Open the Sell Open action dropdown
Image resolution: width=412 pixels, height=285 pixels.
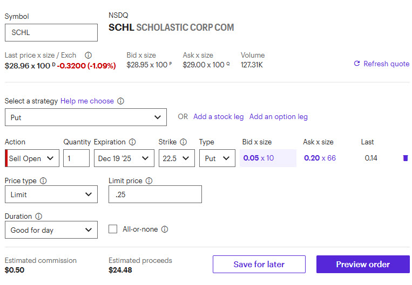click(32, 158)
